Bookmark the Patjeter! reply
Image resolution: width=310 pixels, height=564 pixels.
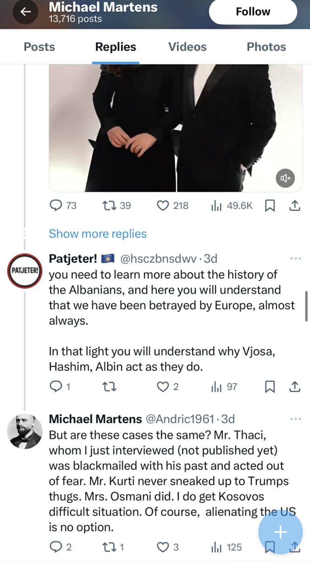[x=269, y=387]
